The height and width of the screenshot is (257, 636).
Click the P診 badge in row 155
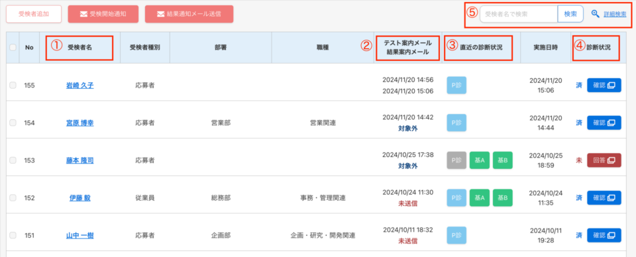tap(456, 85)
